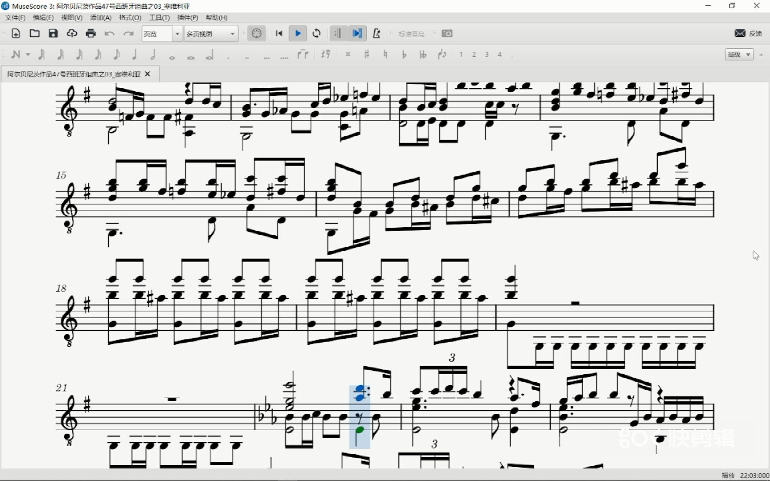Toggle play repeats button
770x481 pixels.
click(x=338, y=33)
